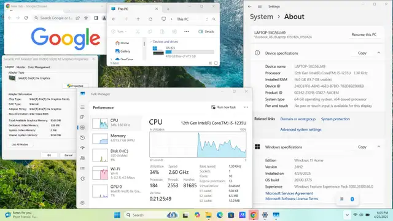The width and height of the screenshot is (393, 221).
Task: Refresh the This PC explorer view
Action: coord(150,19)
